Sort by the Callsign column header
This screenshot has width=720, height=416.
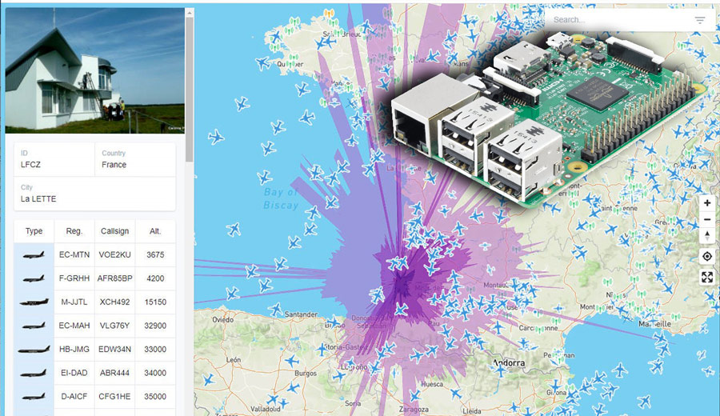click(114, 231)
